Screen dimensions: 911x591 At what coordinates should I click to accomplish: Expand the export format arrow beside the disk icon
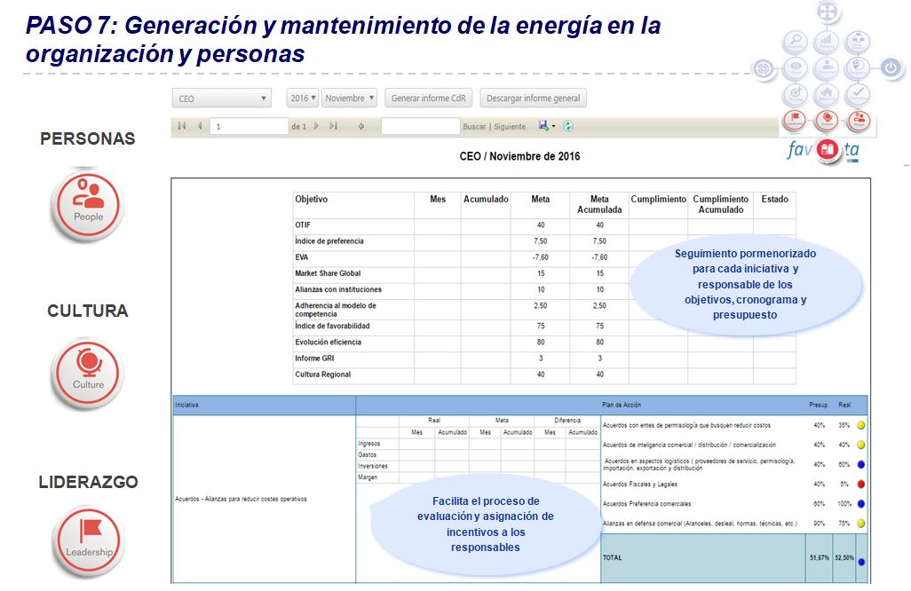point(554,126)
